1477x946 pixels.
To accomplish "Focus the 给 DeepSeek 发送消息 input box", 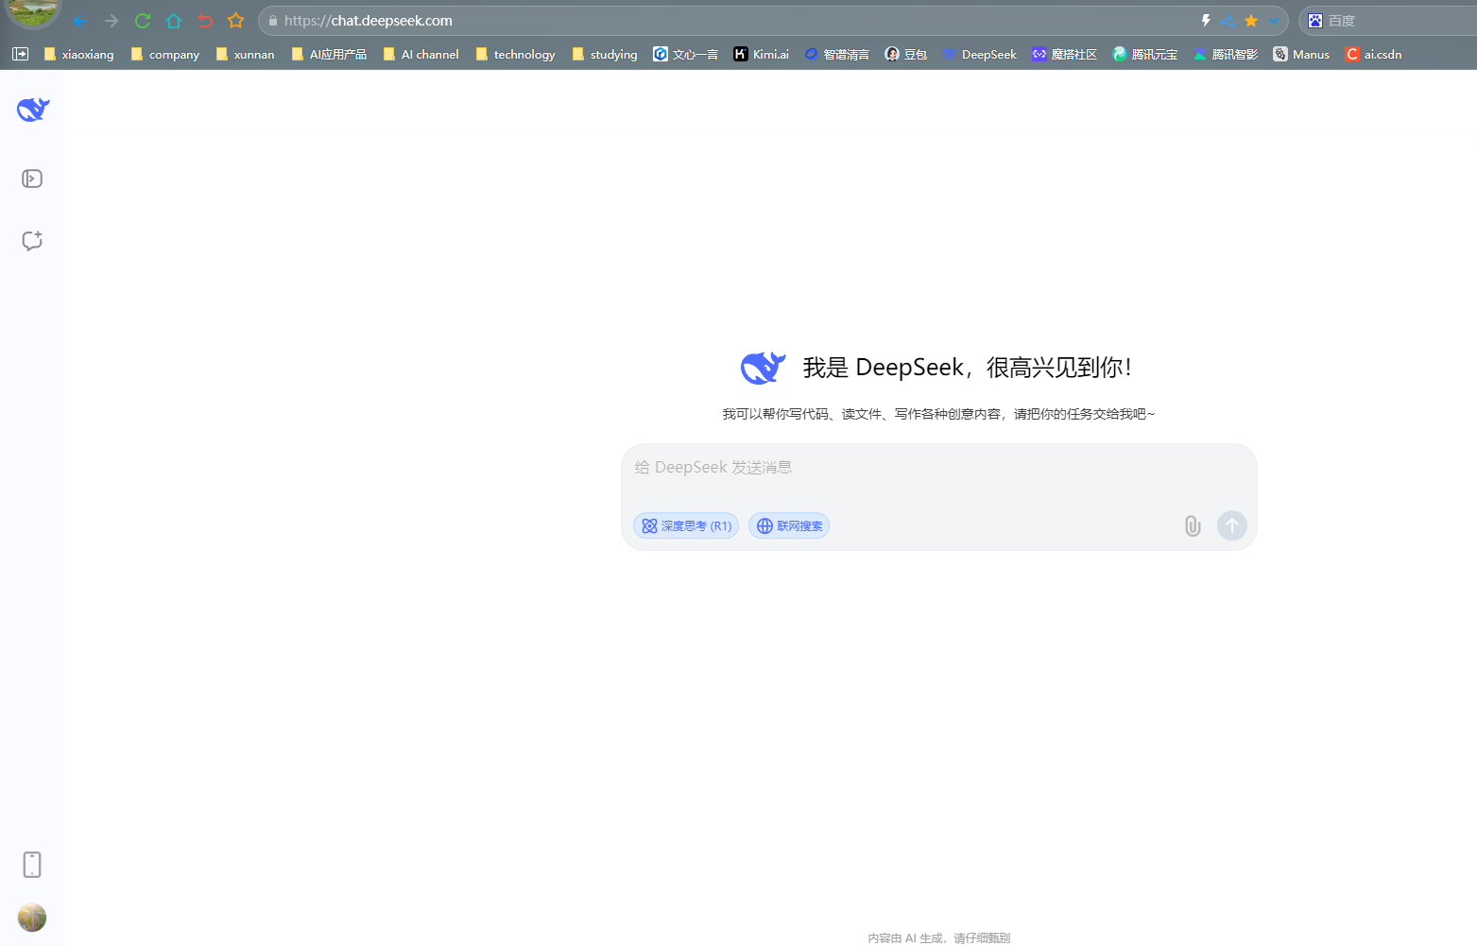I will (x=939, y=468).
